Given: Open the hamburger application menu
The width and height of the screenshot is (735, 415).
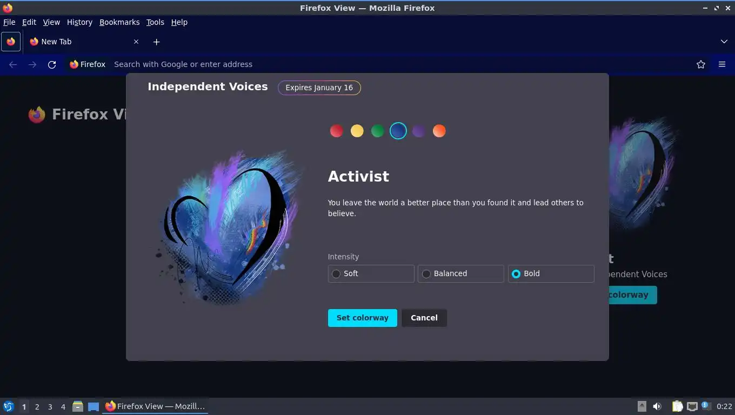Looking at the screenshot, I should [722, 64].
